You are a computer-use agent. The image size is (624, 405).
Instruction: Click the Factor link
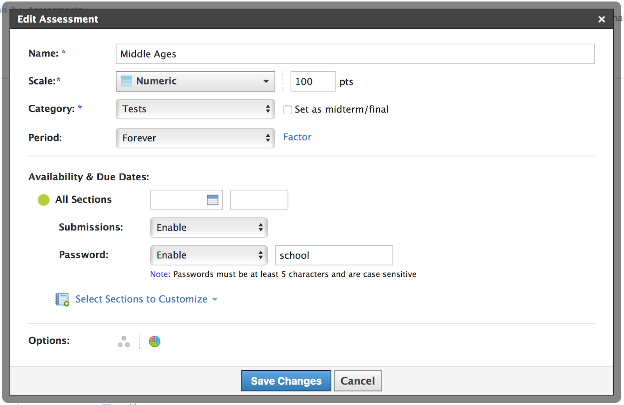[297, 137]
